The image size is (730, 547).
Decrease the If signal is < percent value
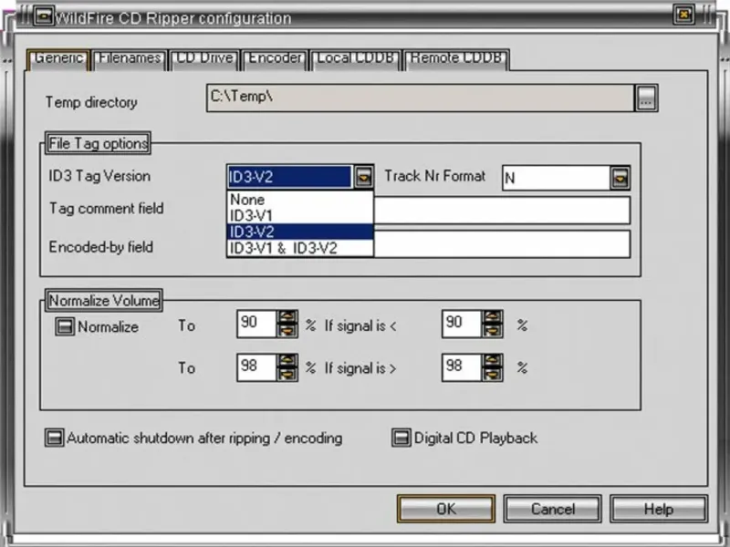pyautogui.click(x=493, y=330)
